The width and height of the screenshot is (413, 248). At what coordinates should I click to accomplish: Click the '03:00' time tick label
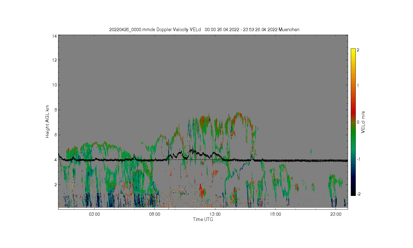click(x=94, y=214)
